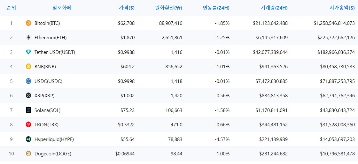This screenshot has height=164, width=358.
Task: Click Hyperliquid change rate -4.57%
Action: [x=222, y=139]
